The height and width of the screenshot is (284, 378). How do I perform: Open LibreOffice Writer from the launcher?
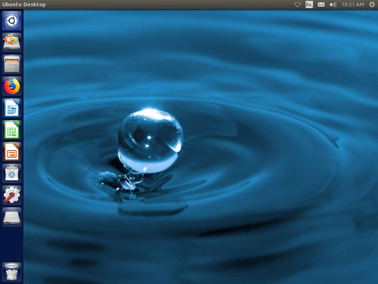tap(12, 108)
